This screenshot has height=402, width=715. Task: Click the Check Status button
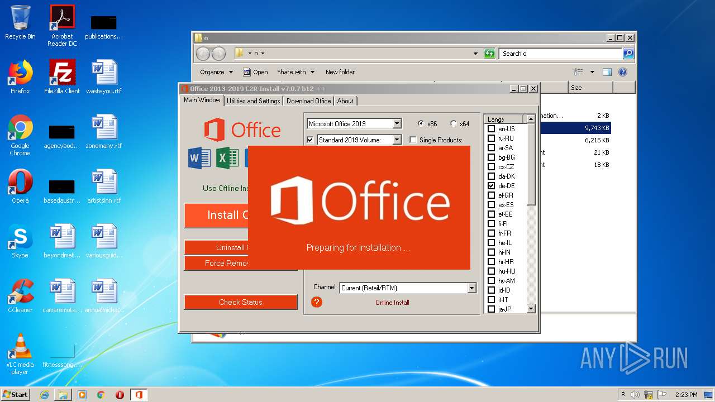coord(240,302)
